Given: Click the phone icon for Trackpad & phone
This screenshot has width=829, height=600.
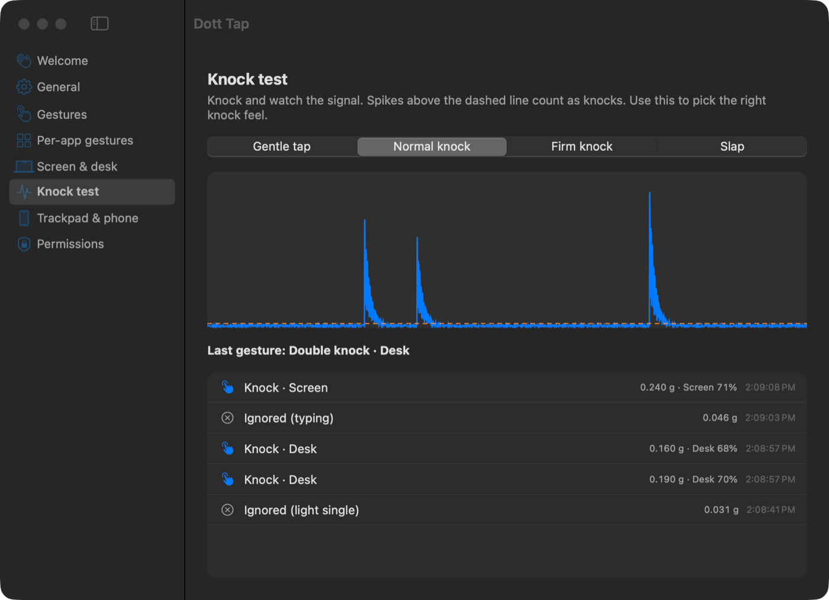Looking at the screenshot, I should click(24, 218).
